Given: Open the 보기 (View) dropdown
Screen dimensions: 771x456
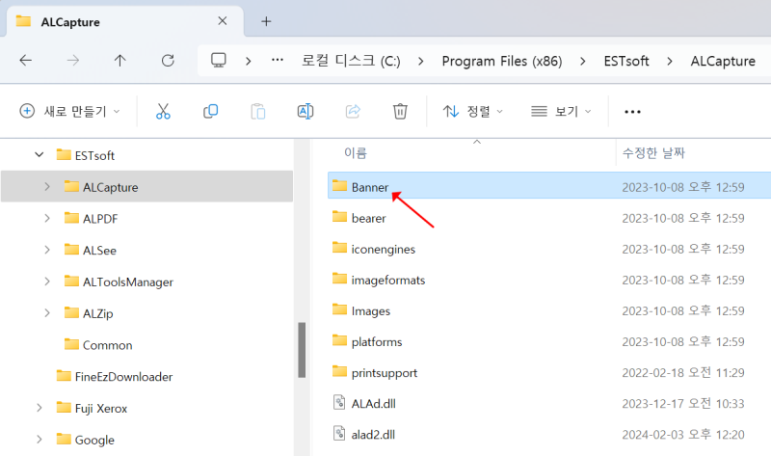Looking at the screenshot, I should (x=561, y=111).
